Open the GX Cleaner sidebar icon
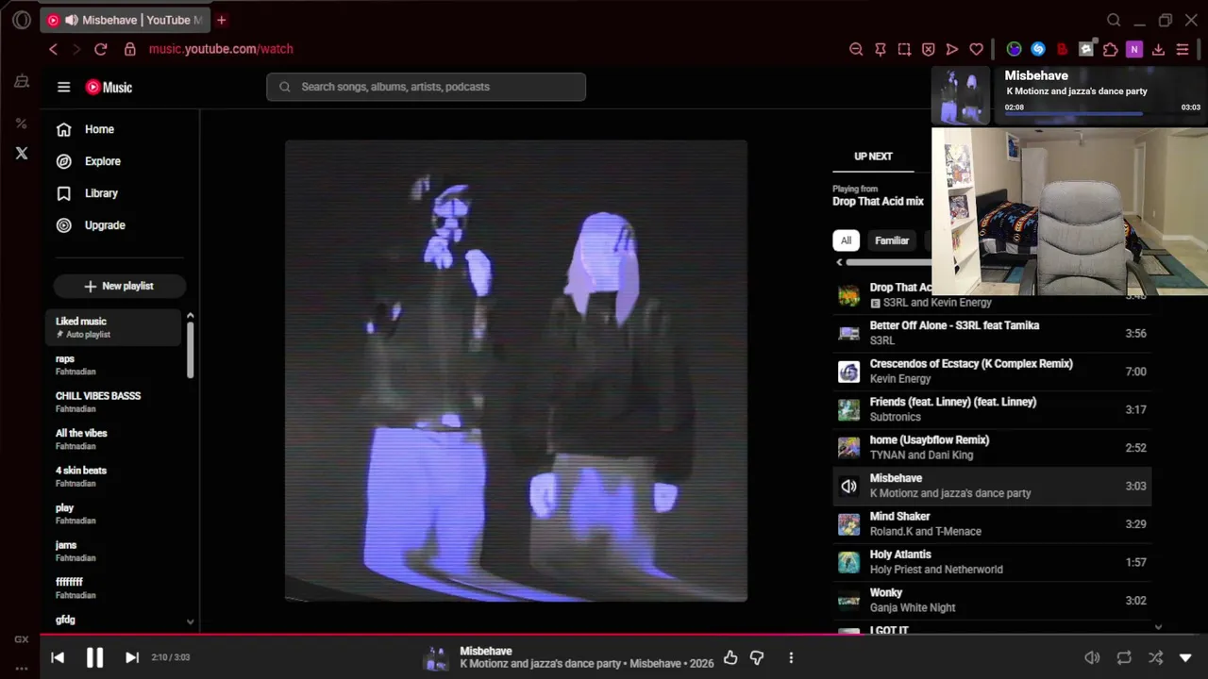The height and width of the screenshot is (679, 1208). pos(22,82)
